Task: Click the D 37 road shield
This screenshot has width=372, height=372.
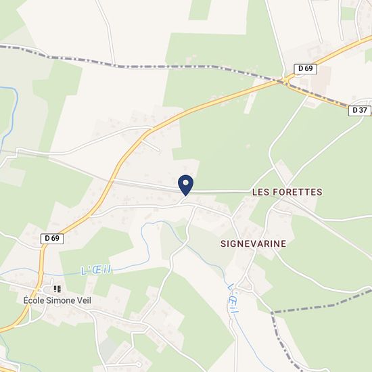Action: click(360, 110)
